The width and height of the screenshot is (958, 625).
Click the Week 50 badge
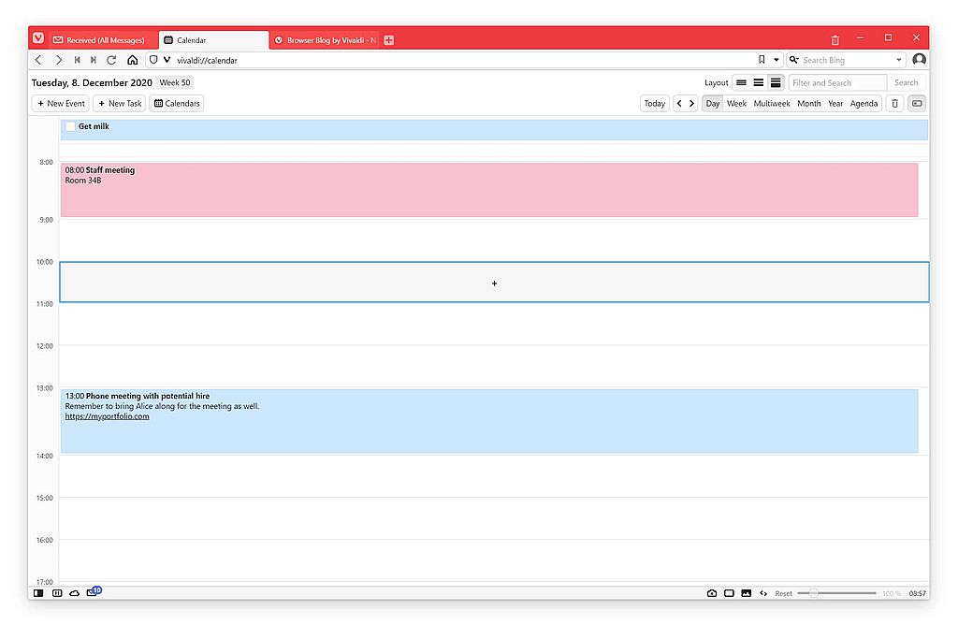click(175, 82)
